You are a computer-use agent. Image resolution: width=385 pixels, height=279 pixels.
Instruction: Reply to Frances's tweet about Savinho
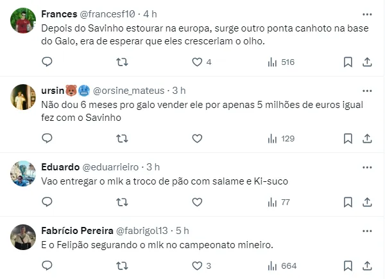point(47,62)
